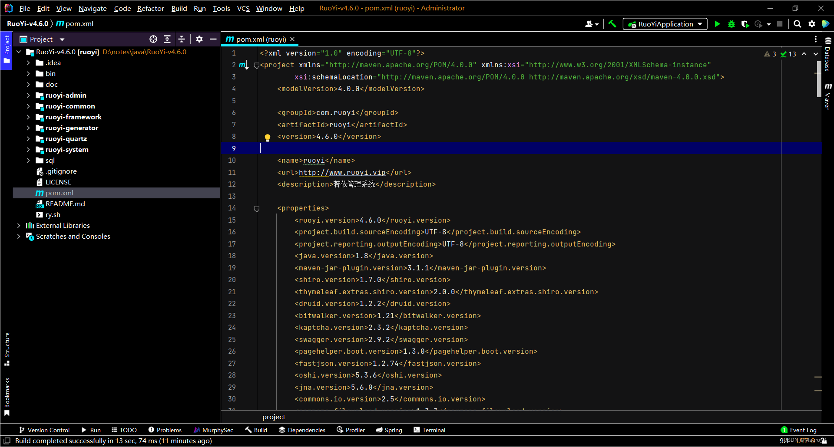Open the Structure side panel

[7, 349]
